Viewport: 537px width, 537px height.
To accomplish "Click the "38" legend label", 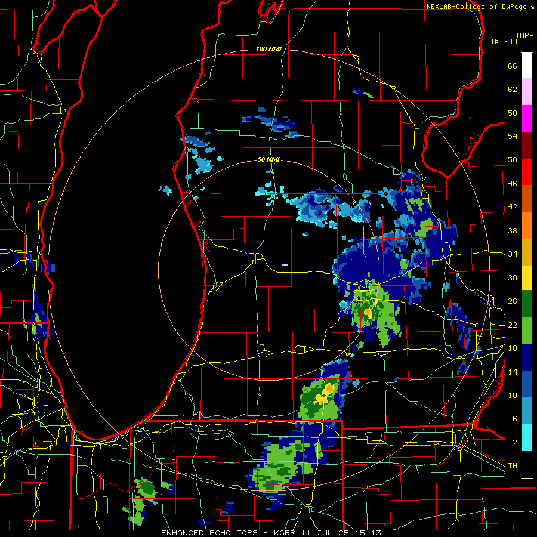I will 513,230.
